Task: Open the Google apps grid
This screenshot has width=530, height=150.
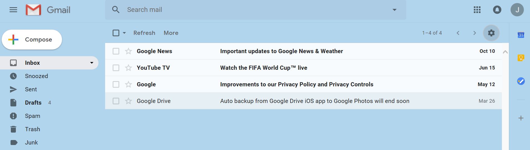Action: [477, 10]
